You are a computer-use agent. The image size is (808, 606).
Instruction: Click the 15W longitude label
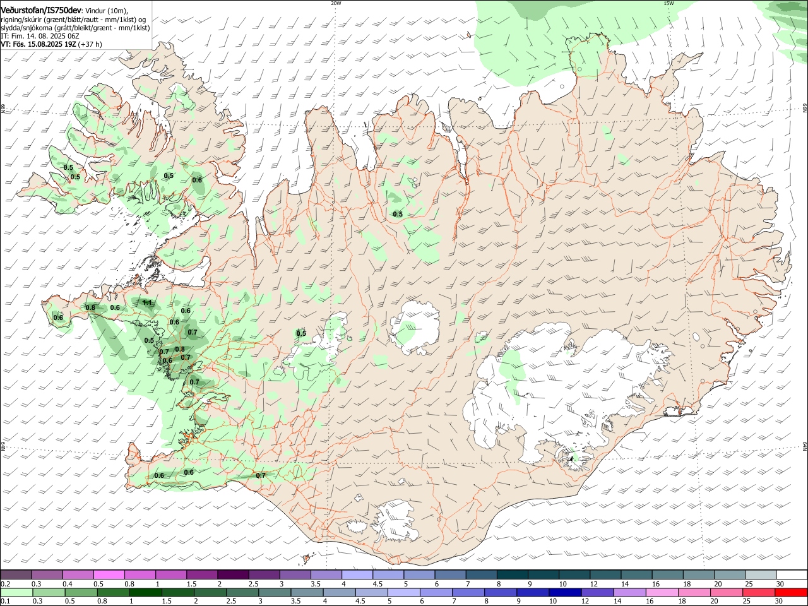pyautogui.click(x=668, y=3)
